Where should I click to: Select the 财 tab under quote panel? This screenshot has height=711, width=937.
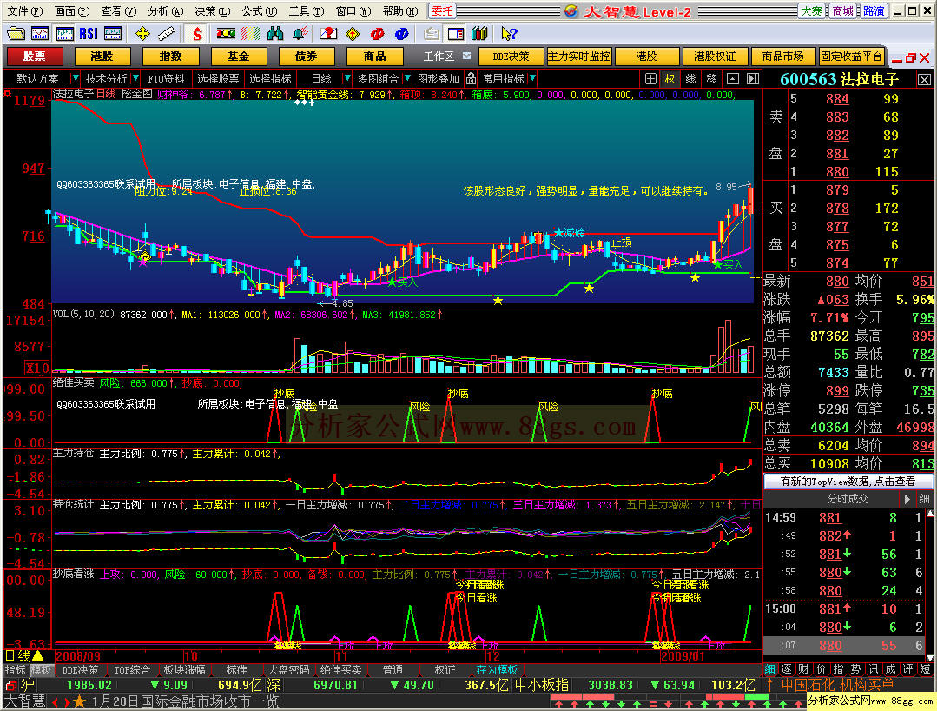point(804,668)
